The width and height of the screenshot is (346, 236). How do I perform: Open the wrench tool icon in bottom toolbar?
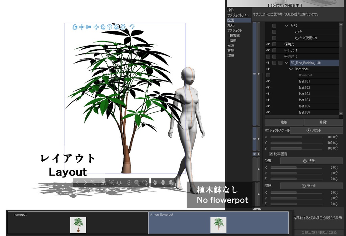[x=93, y=183]
